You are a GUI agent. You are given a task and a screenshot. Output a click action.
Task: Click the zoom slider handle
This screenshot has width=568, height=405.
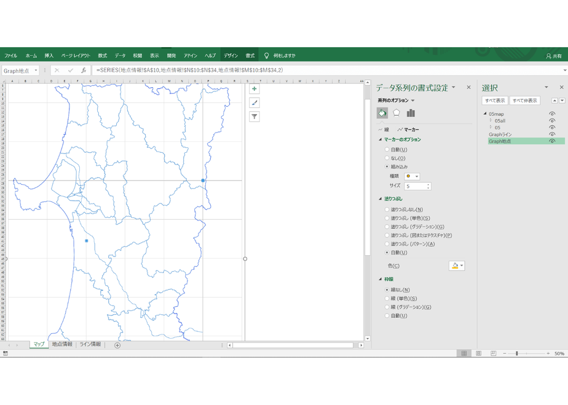pyautogui.click(x=517, y=353)
